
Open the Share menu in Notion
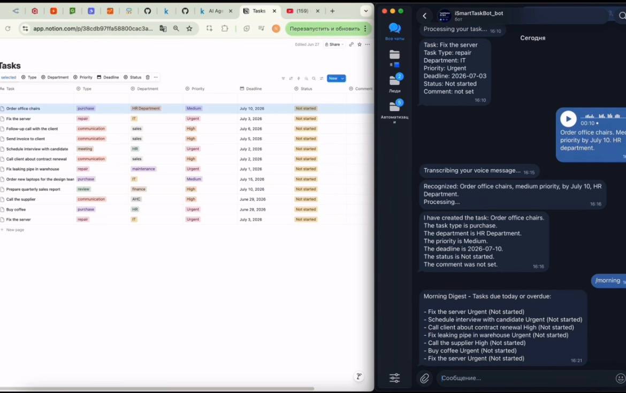[334, 44]
